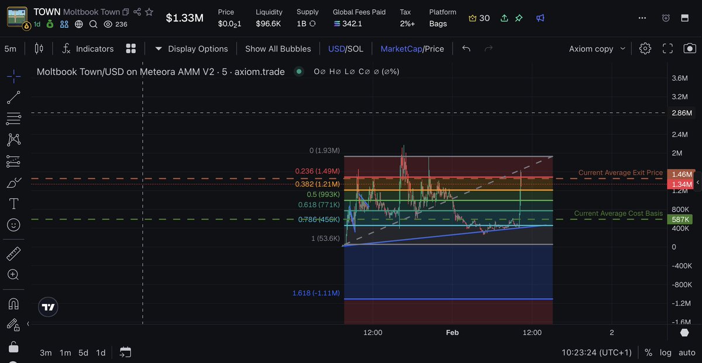Click the blue grid squares icon below TOWN
The width and height of the screenshot is (702, 363).
[x=64, y=24]
